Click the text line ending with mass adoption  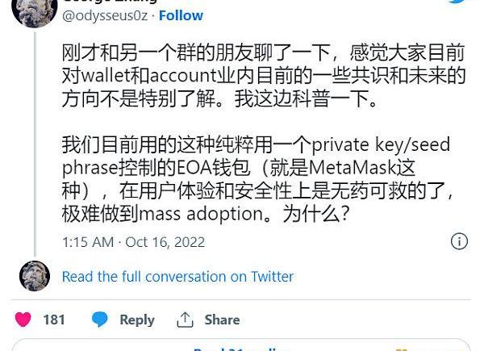[206, 214]
